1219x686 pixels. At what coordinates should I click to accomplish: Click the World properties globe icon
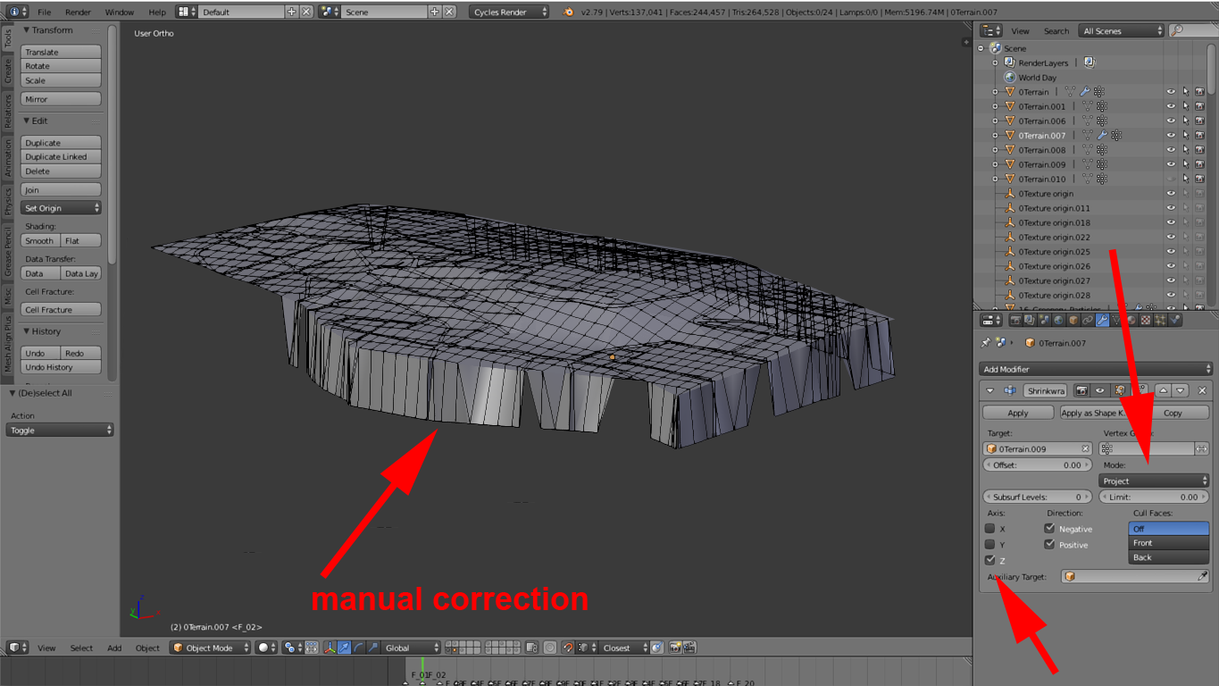click(1058, 320)
